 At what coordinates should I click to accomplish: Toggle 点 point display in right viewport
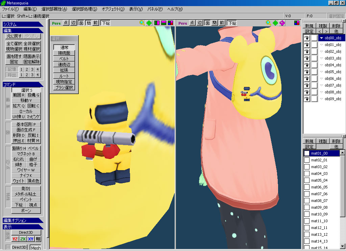click(192, 23)
